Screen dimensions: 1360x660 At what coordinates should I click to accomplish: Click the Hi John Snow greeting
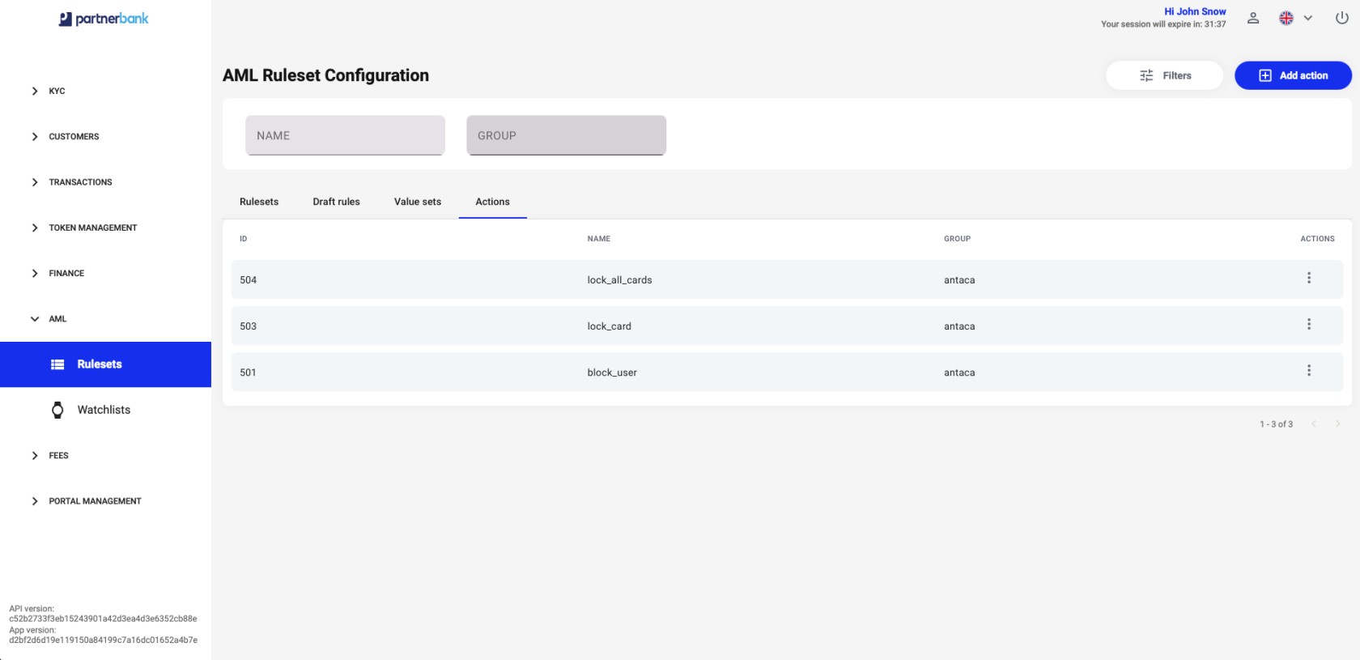(1195, 11)
